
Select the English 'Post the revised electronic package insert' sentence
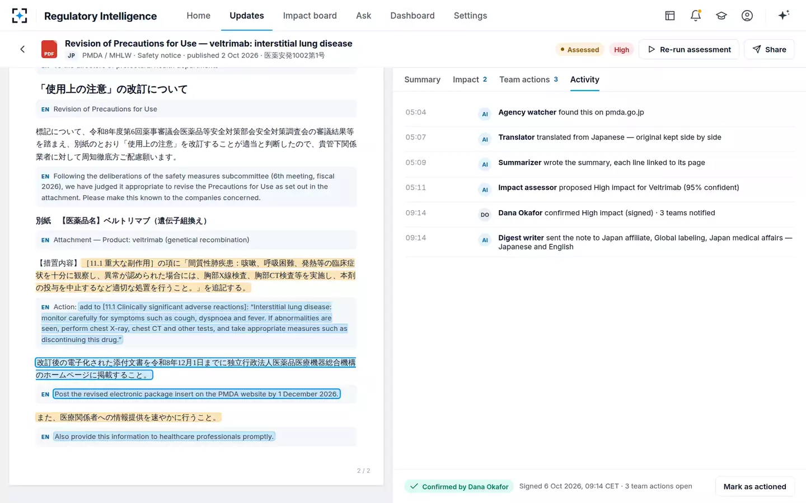[x=196, y=394]
